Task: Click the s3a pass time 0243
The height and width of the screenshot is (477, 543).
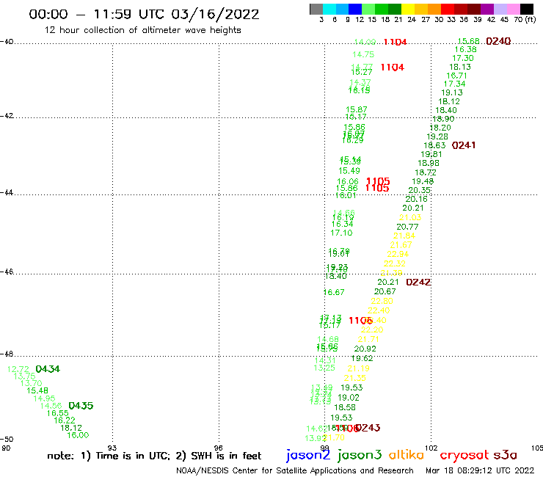Action: click(x=368, y=427)
